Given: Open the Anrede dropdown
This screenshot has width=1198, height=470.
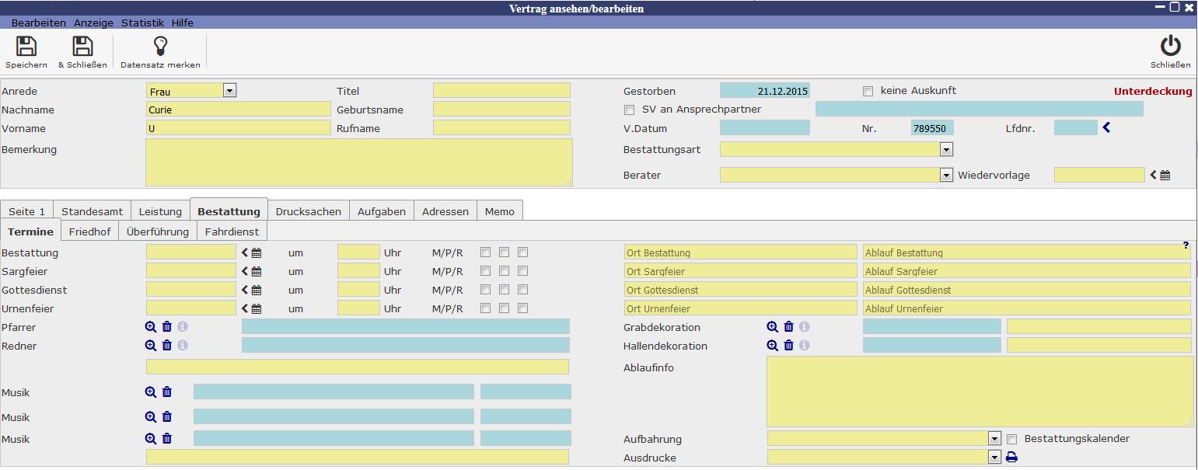Looking at the screenshot, I should pyautogui.click(x=229, y=91).
